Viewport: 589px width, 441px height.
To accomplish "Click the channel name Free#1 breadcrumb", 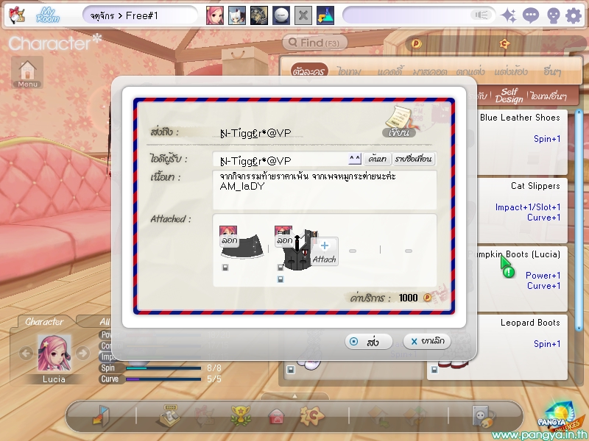I will tap(142, 15).
